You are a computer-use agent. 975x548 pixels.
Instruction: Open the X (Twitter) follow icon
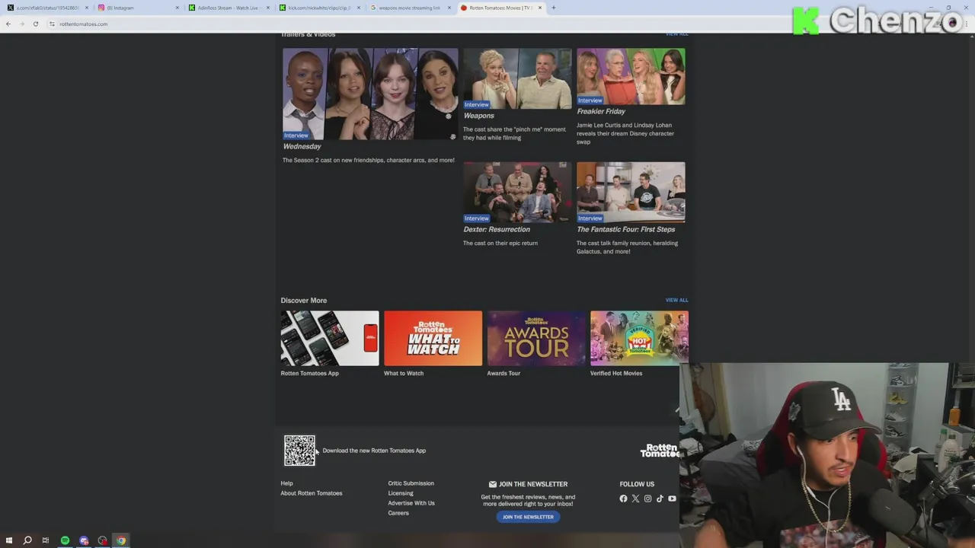(635, 499)
